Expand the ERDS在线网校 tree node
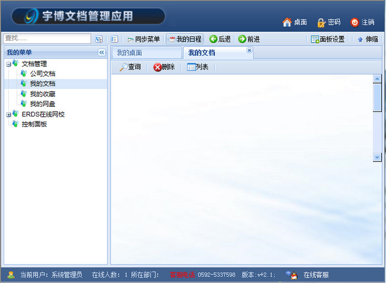This screenshot has width=386, height=283. (x=9, y=115)
